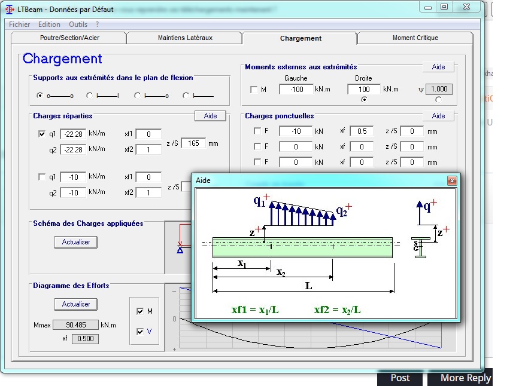Click third point load xf field

[362, 162]
